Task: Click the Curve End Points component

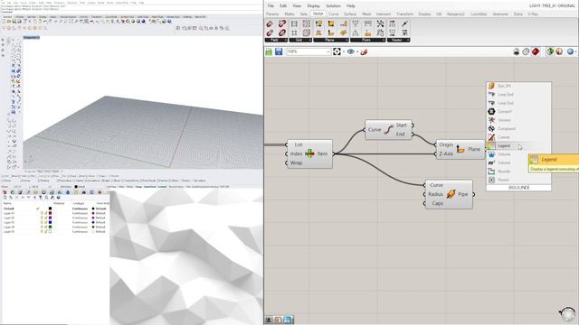Action: (388, 130)
